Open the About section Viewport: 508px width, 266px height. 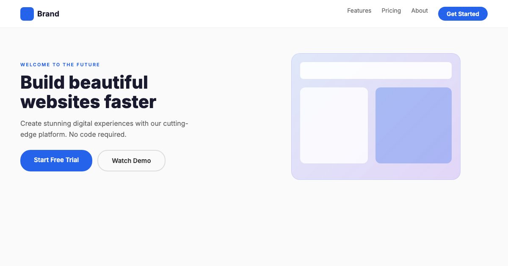pos(420,11)
